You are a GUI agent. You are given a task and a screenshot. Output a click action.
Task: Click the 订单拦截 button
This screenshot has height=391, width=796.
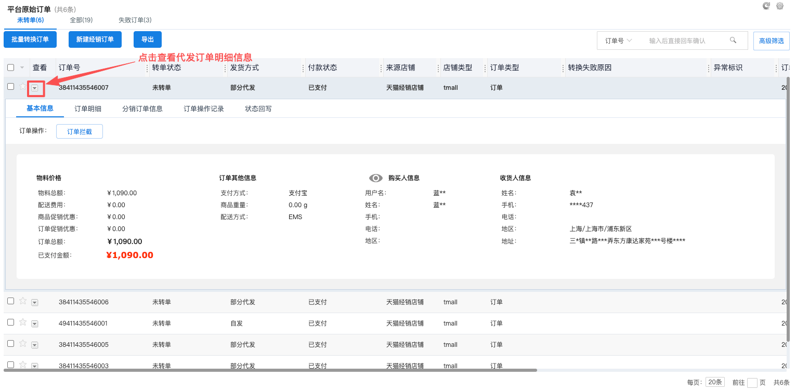click(80, 131)
